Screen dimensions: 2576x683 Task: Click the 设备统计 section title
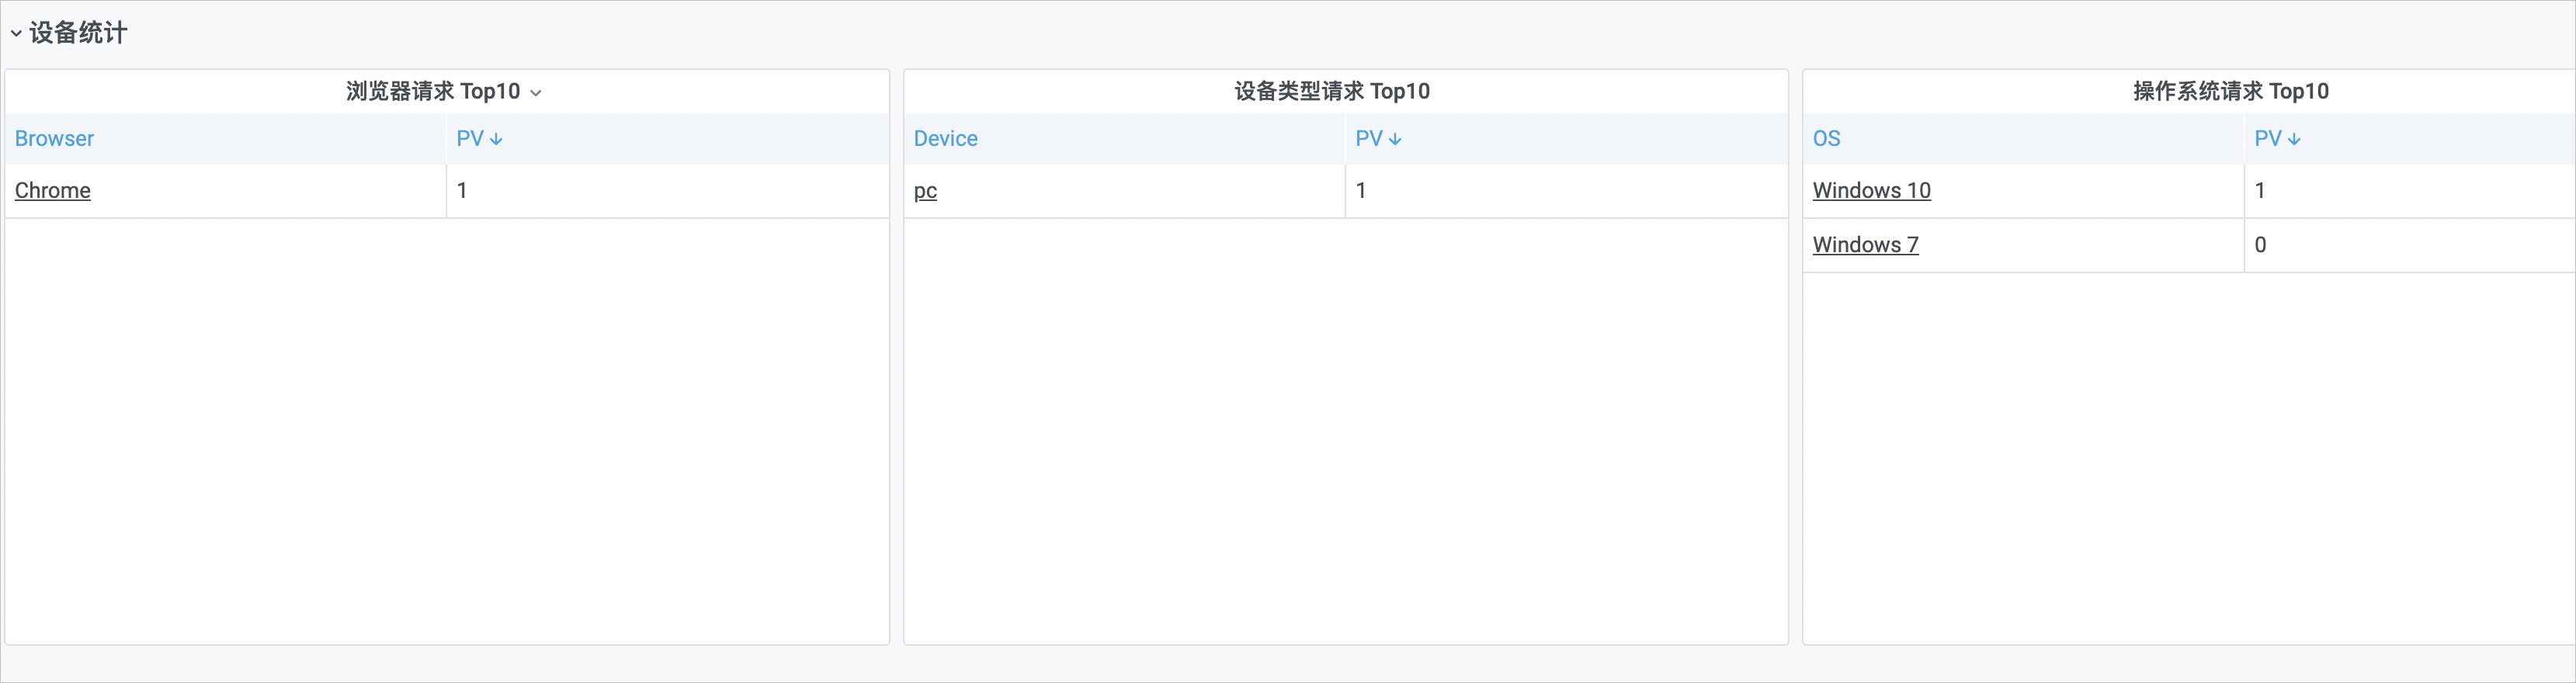pos(78,33)
